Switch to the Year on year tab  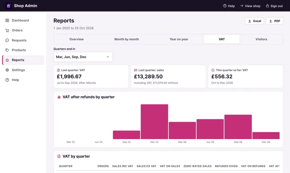point(179,39)
